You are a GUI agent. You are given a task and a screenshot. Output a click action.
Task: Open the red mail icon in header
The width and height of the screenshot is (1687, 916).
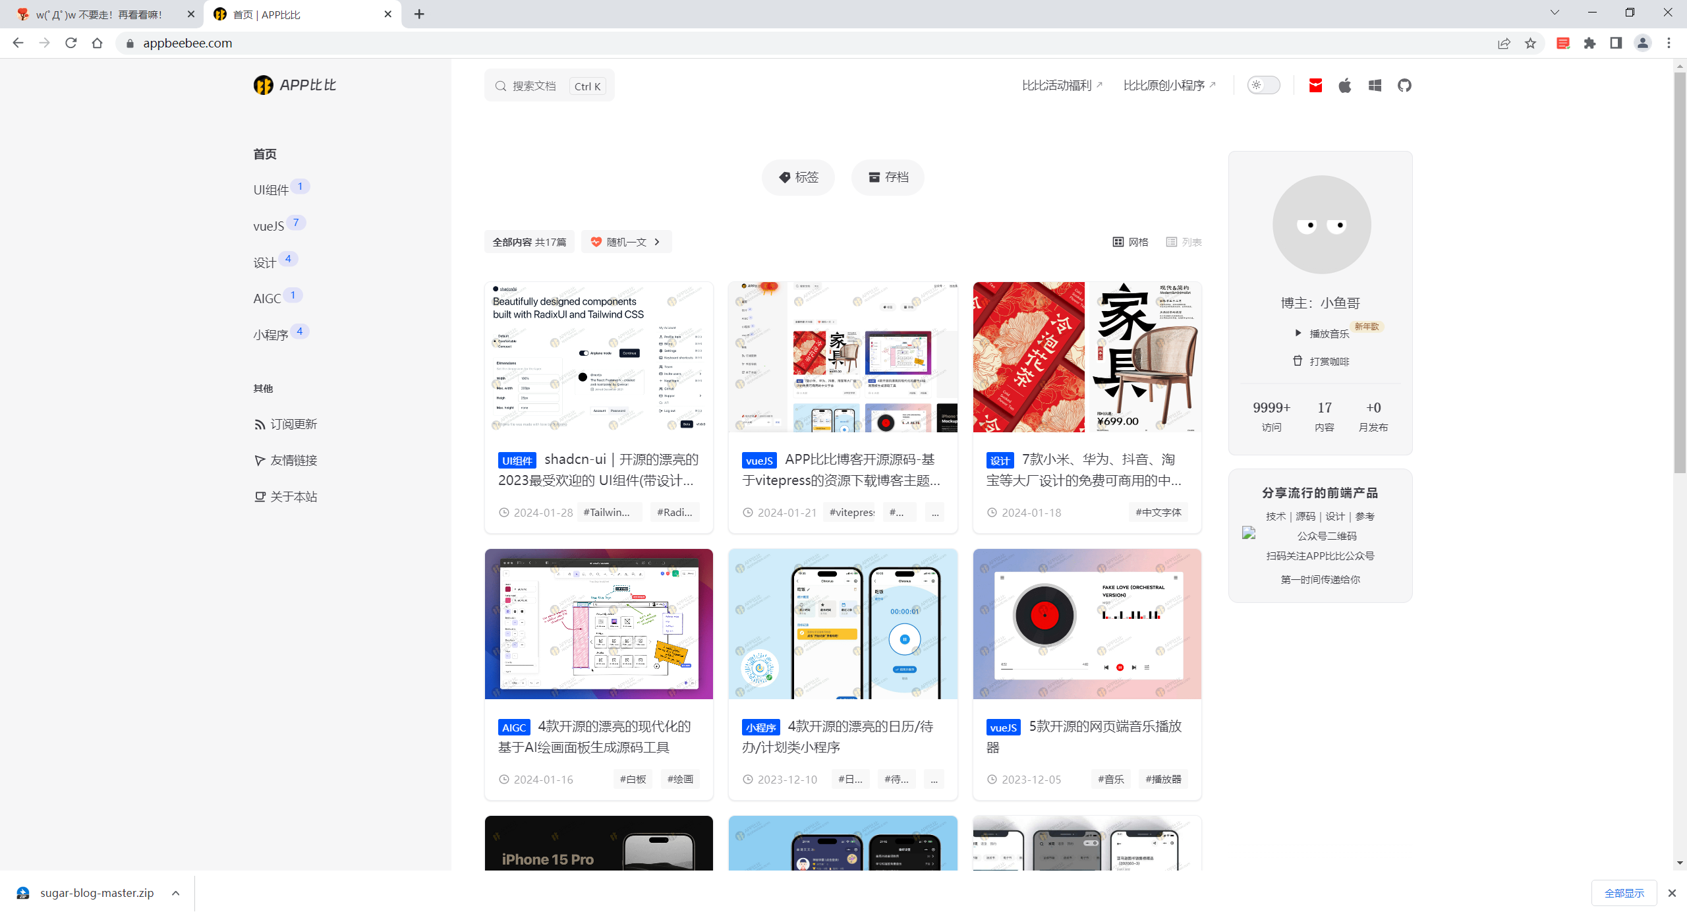click(1315, 85)
